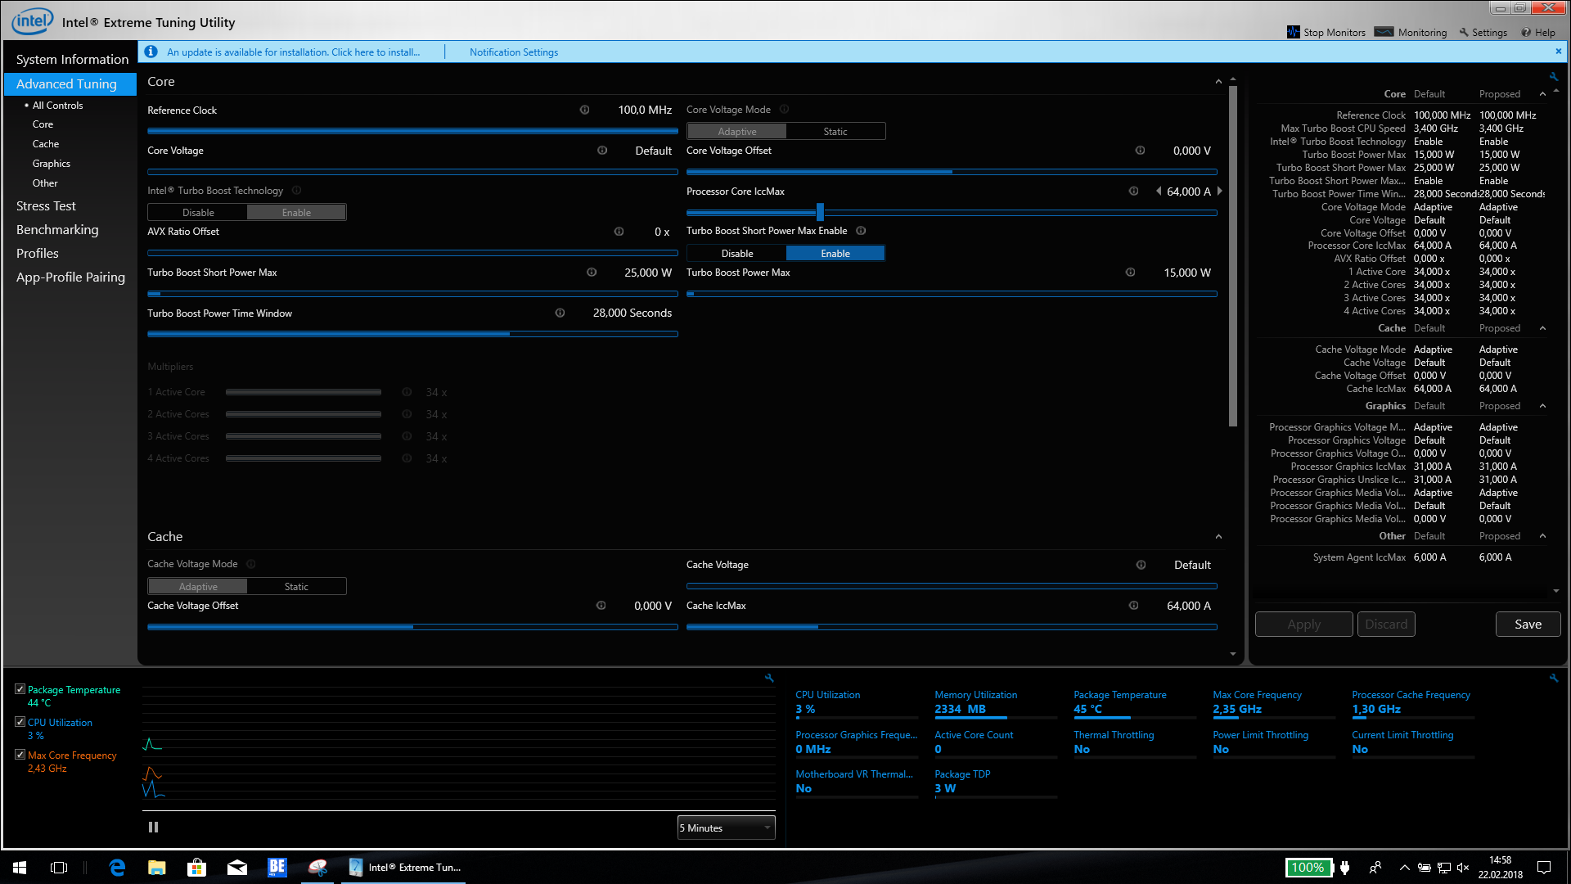The width and height of the screenshot is (1571, 884).
Task: Open Monitoring view from top bar
Action: point(1411,32)
